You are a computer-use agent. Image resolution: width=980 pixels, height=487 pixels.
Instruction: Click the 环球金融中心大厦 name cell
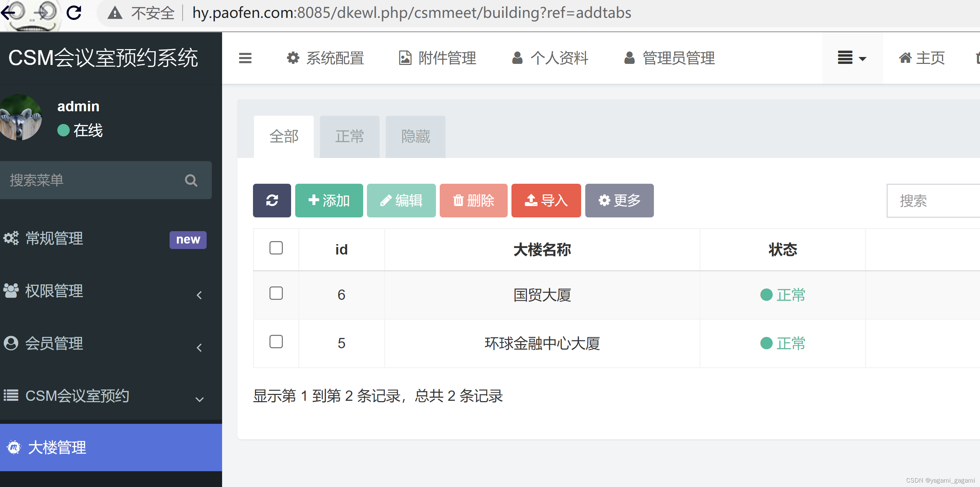[542, 343]
